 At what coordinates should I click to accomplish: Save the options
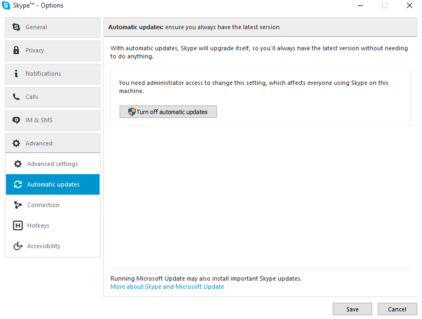click(x=352, y=309)
